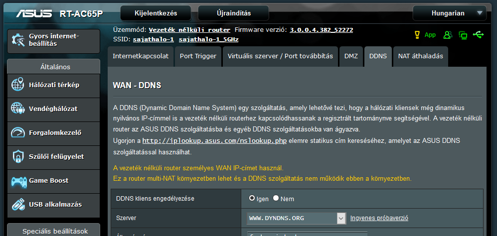The image size is (497, 236).
Task: Click the Szerver row label
Action: click(126, 218)
